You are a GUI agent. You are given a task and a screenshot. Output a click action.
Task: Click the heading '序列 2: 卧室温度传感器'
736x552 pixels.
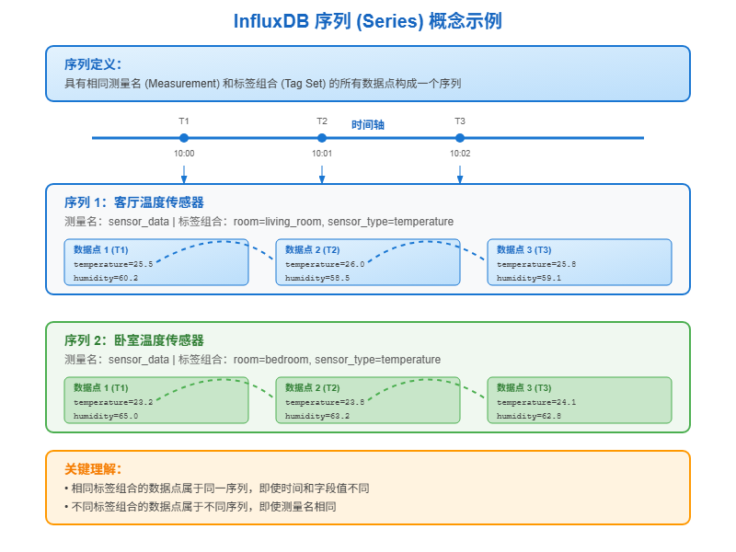tap(134, 340)
